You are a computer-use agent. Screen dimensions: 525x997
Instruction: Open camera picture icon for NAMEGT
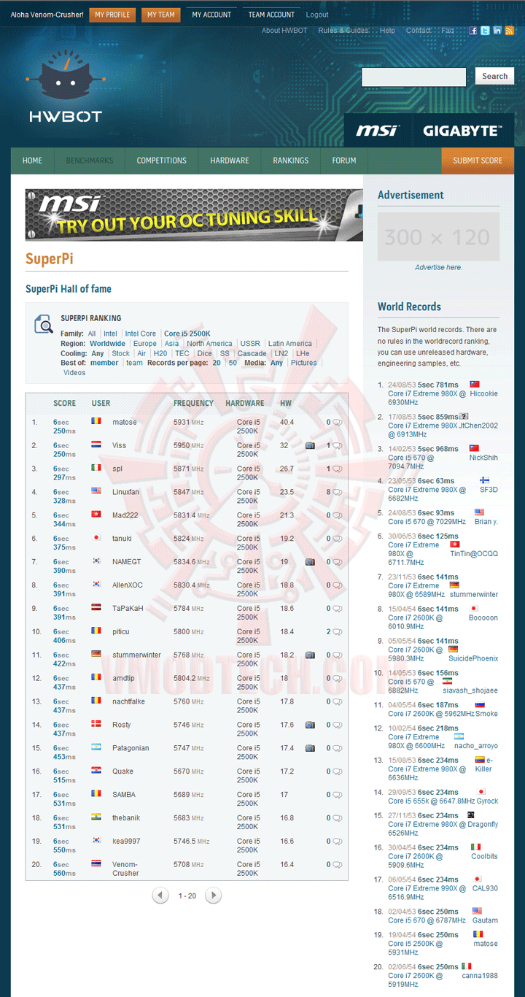pyautogui.click(x=310, y=562)
